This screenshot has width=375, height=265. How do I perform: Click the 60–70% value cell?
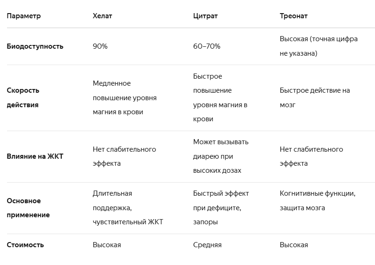click(x=206, y=46)
